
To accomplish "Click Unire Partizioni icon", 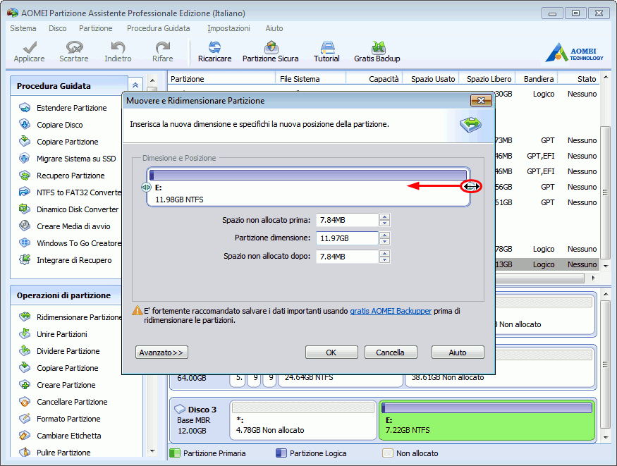I will pyautogui.click(x=25, y=333).
